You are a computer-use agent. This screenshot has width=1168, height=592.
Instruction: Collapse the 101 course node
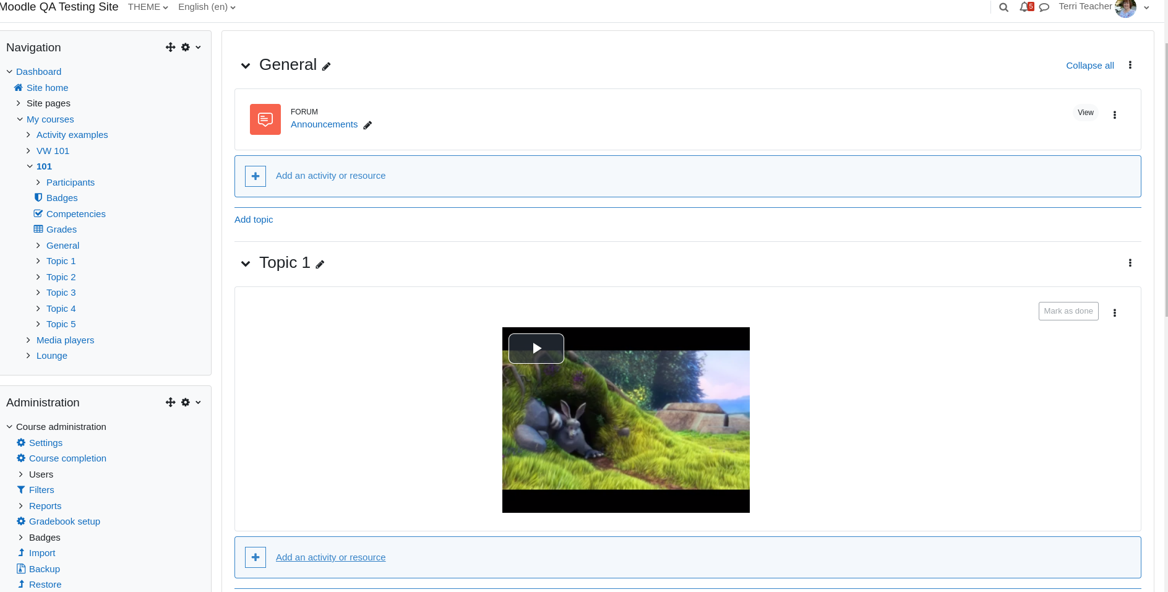pos(30,166)
